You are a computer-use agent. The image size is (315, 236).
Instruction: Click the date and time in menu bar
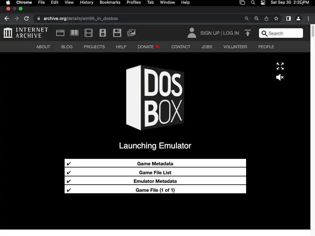pos(290,2)
